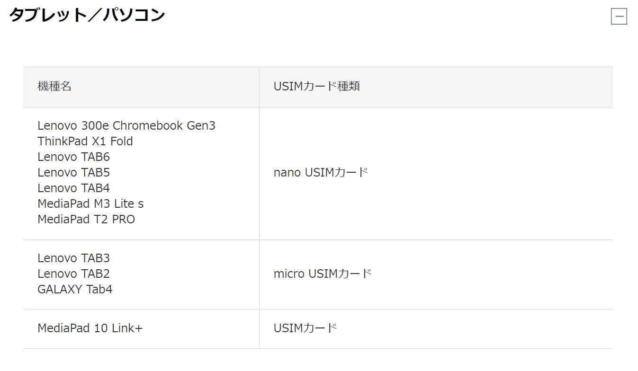Image resolution: width=638 pixels, height=371 pixels.
Task: Click MediaPad 10 Link+ entry
Action: tap(90, 328)
